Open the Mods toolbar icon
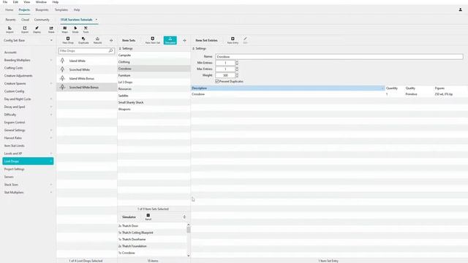This screenshot has height=263, width=468. pyautogui.click(x=75, y=29)
